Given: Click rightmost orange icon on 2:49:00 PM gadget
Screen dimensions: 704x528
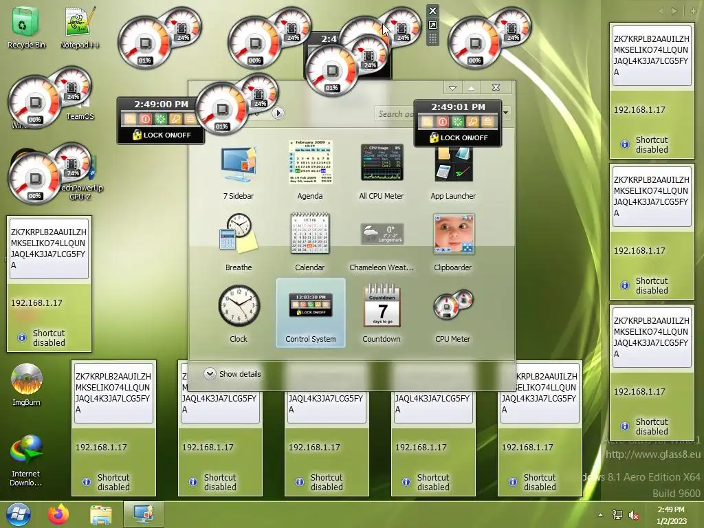Looking at the screenshot, I should coord(190,119).
